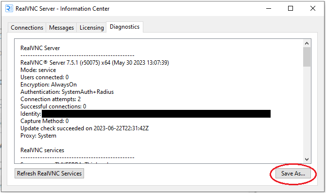
Task: Click the diagnostics scrollbar down arrow
Action: [307, 159]
